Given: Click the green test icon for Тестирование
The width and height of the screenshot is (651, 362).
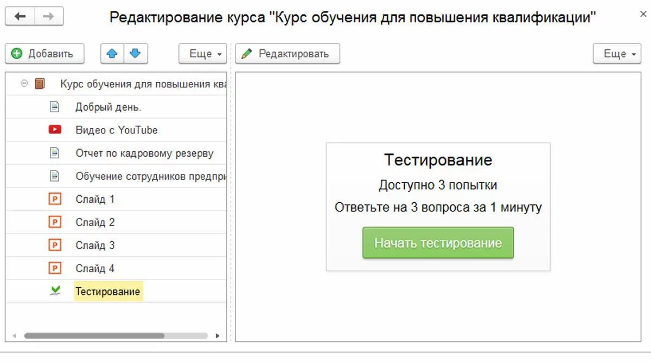Looking at the screenshot, I should [x=54, y=292].
